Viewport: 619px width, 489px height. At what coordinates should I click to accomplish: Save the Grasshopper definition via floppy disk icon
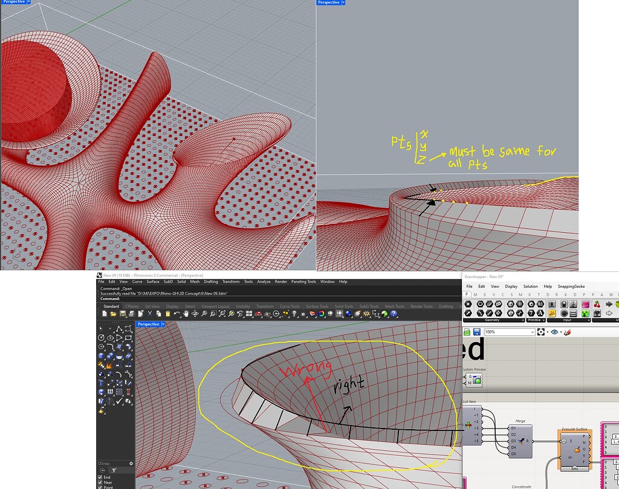tap(477, 332)
